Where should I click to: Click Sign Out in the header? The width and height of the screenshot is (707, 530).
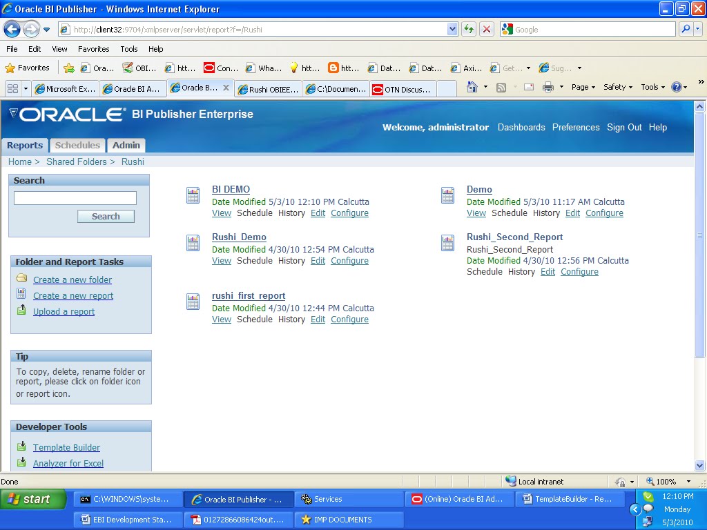(624, 127)
